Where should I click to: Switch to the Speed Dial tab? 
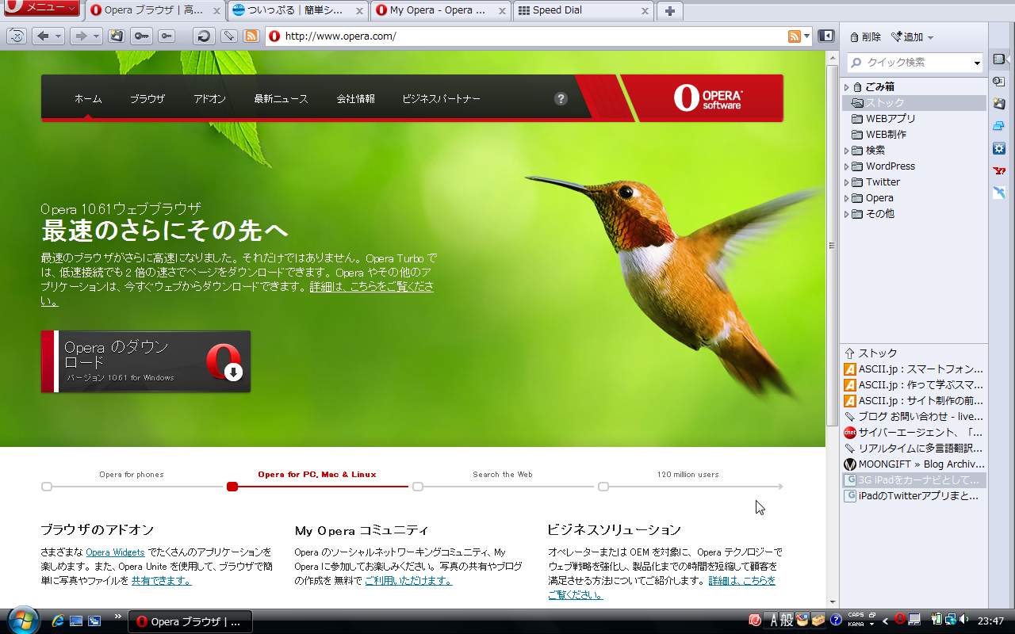point(584,10)
